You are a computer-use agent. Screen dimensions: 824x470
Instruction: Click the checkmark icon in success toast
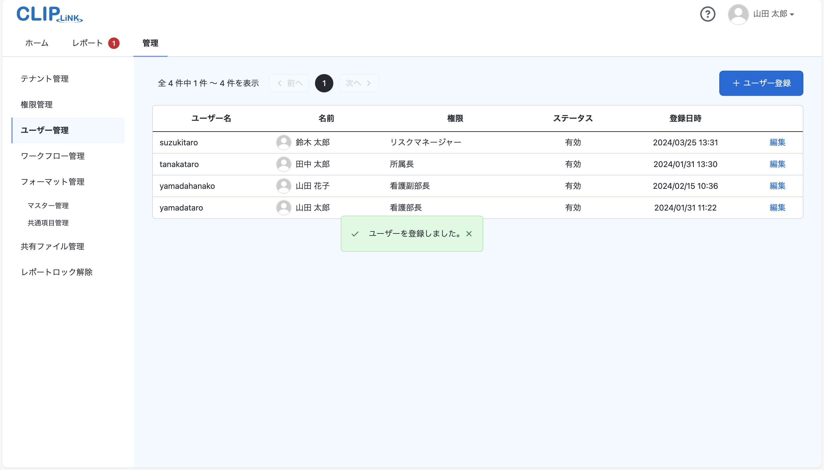pyautogui.click(x=355, y=234)
